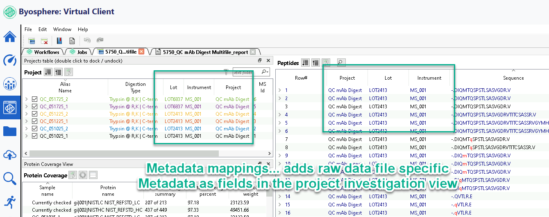Close the 5750_Q...tifile tab
The height and width of the screenshot is (217, 549).
pos(141,52)
